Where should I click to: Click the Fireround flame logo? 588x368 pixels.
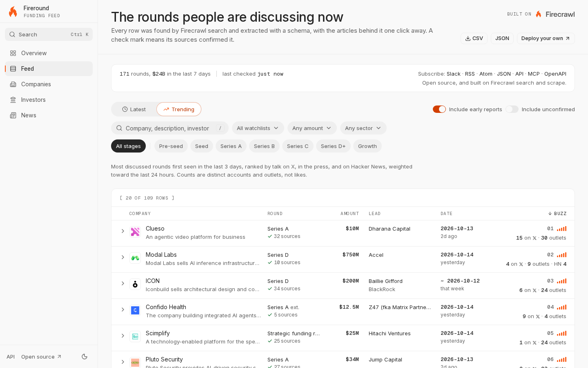(13, 11)
